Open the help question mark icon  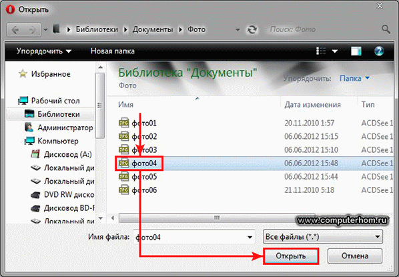[x=379, y=51]
